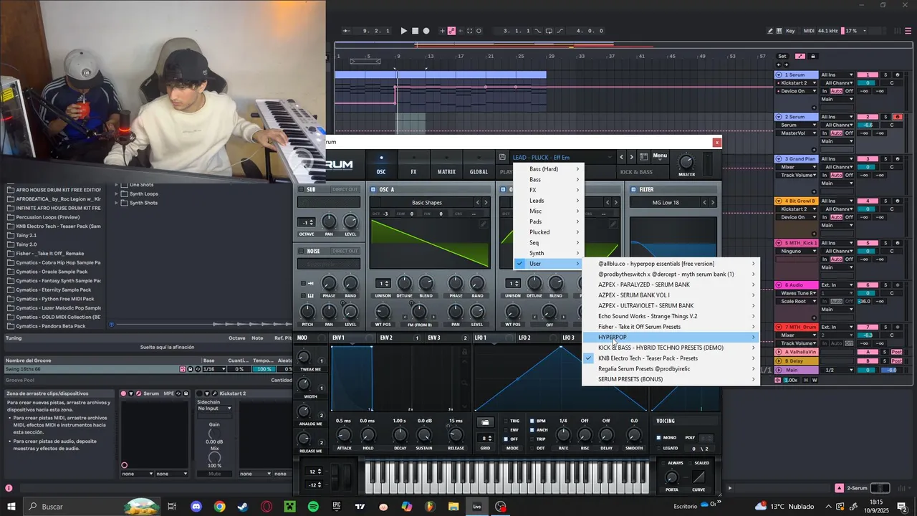Solo the 2 Serum track
The height and width of the screenshot is (516, 917).
tap(885, 117)
